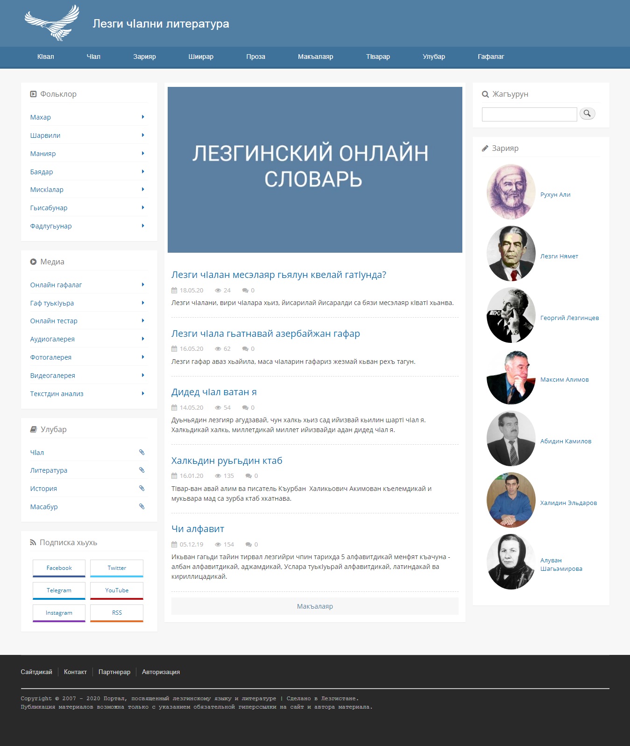The height and width of the screenshot is (746, 630).
Task: Open the Проза navigation tab
Action: tap(255, 57)
